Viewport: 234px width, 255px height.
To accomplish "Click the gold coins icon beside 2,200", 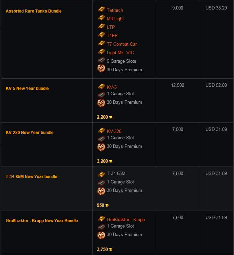I will 111,117.
